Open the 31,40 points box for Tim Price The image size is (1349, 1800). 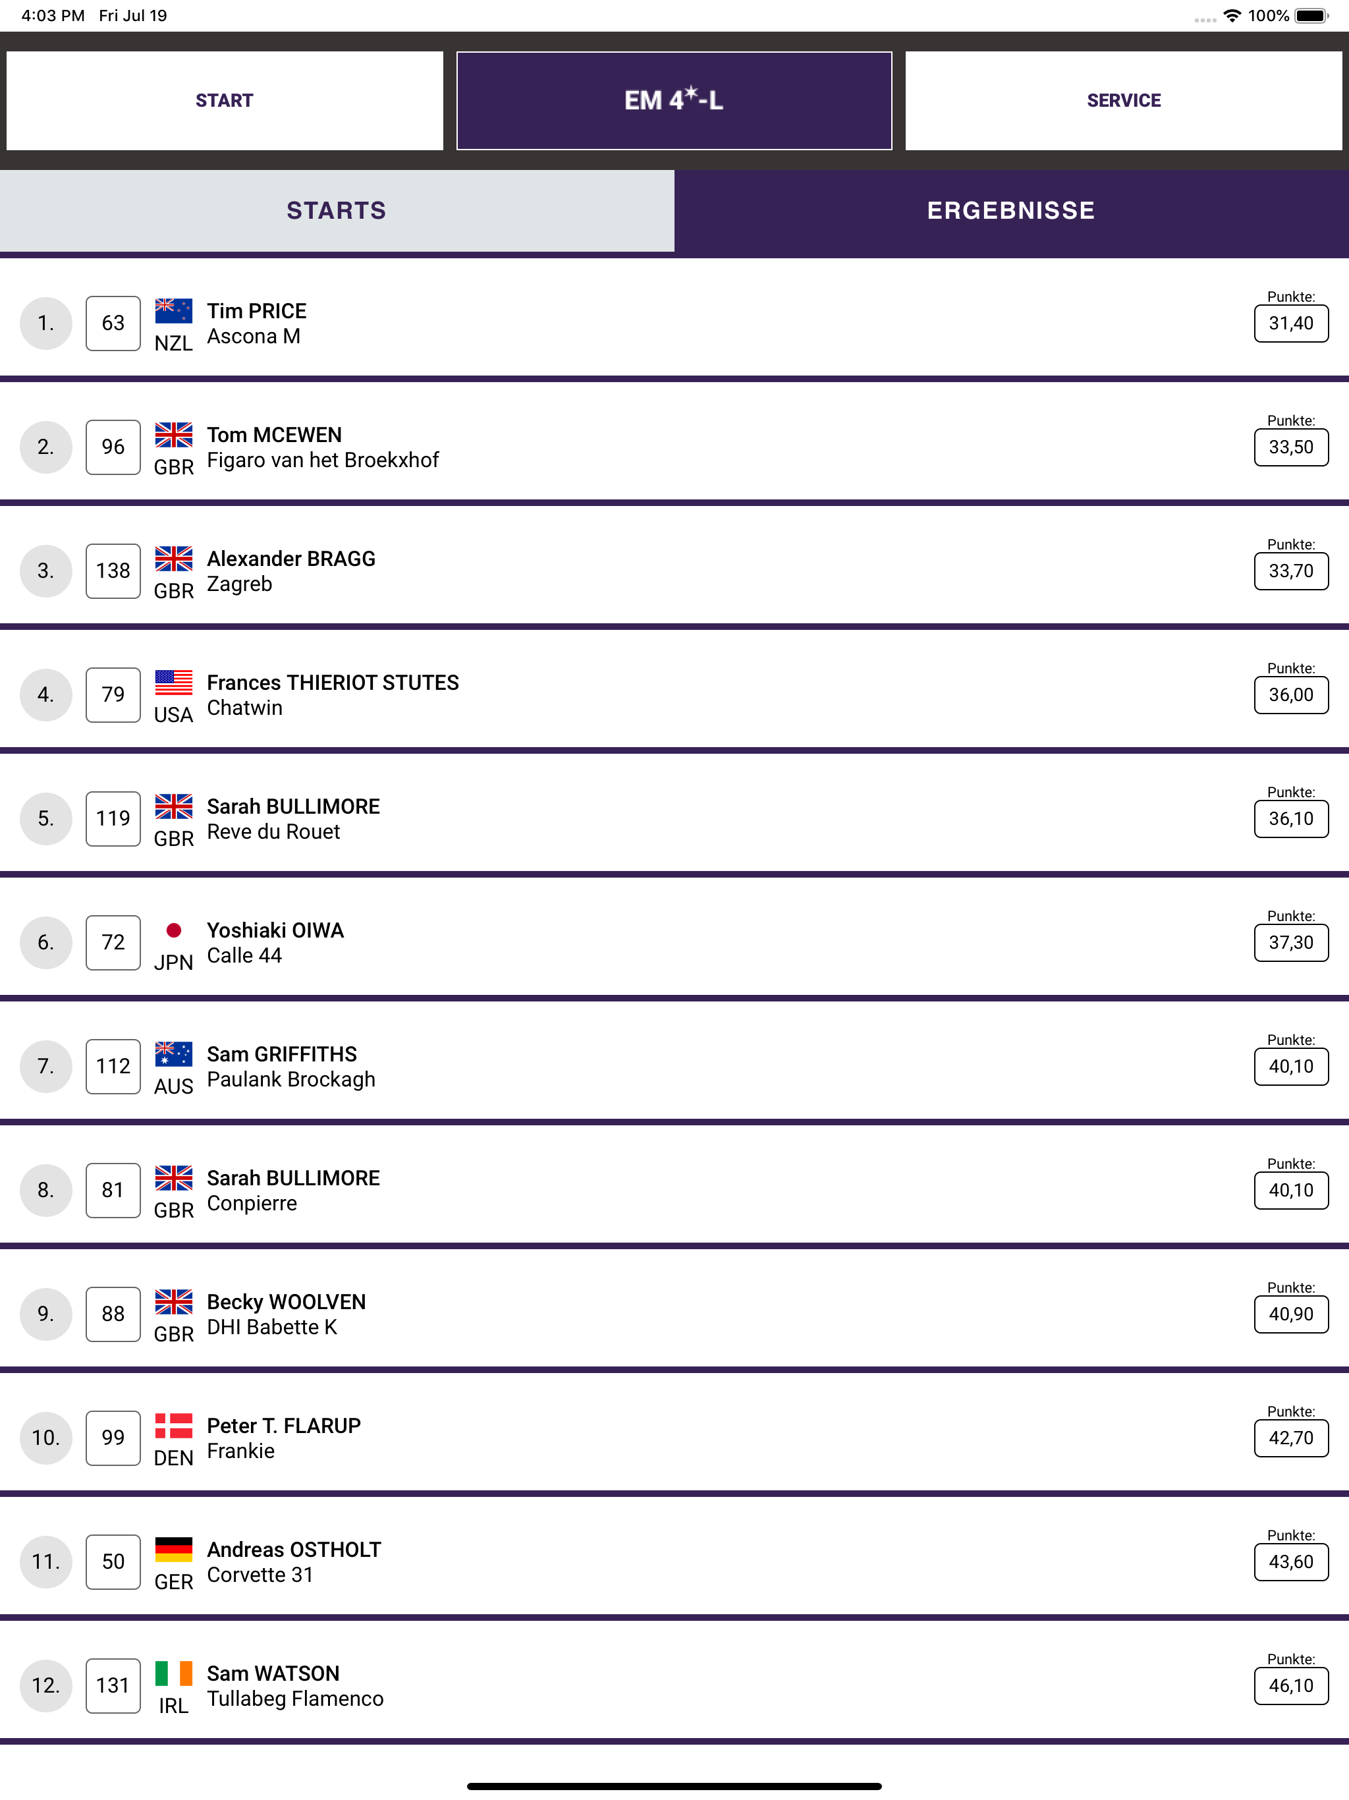(x=1291, y=323)
